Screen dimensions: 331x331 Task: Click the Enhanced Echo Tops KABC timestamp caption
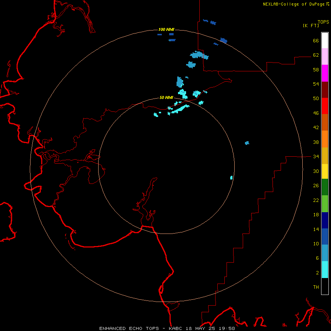point(167,328)
